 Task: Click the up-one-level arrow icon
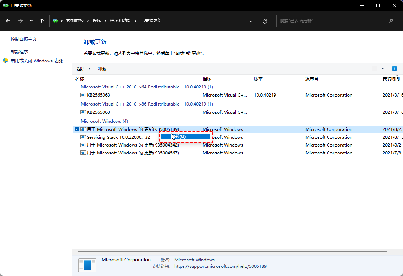click(x=42, y=21)
